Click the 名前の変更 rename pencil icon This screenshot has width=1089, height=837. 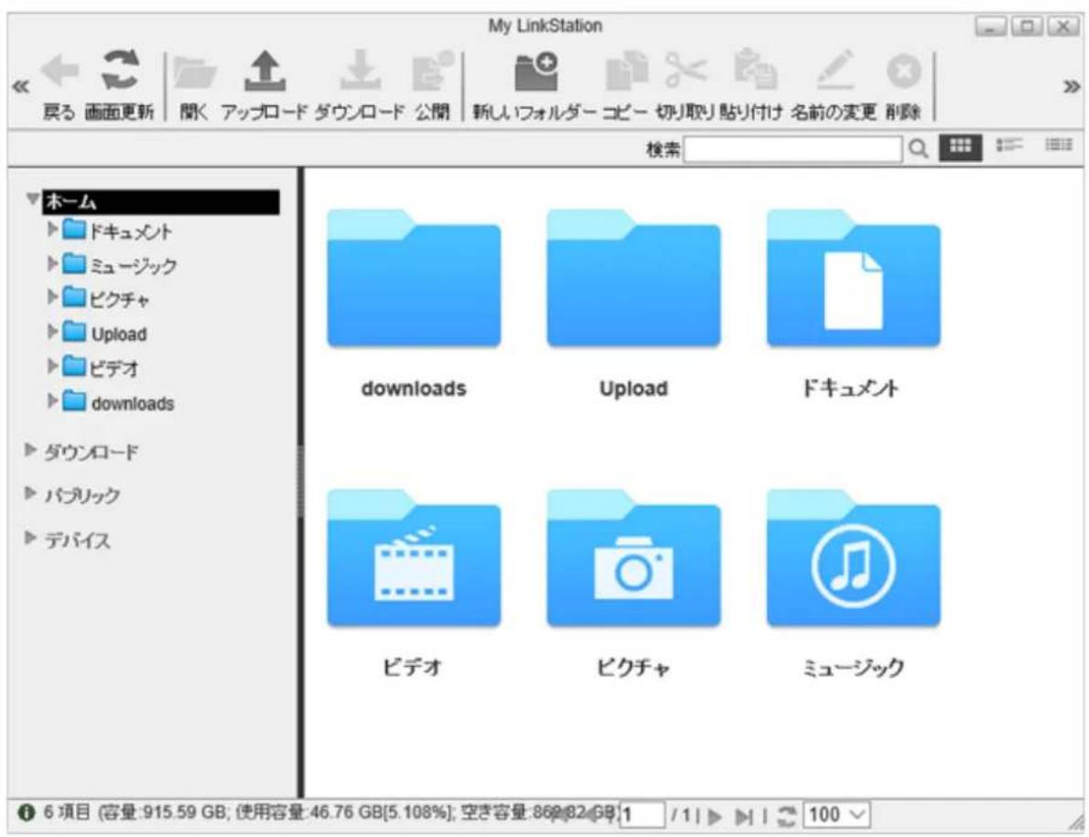point(834,70)
